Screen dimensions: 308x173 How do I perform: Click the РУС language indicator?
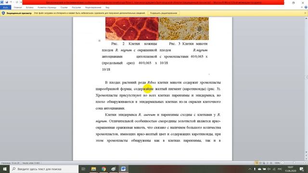280,169
